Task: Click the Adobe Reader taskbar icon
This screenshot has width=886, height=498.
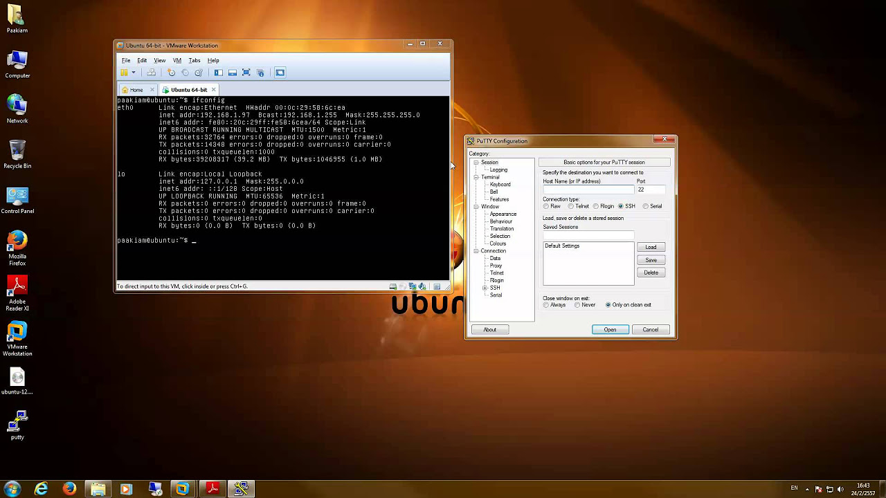Action: pos(213,489)
